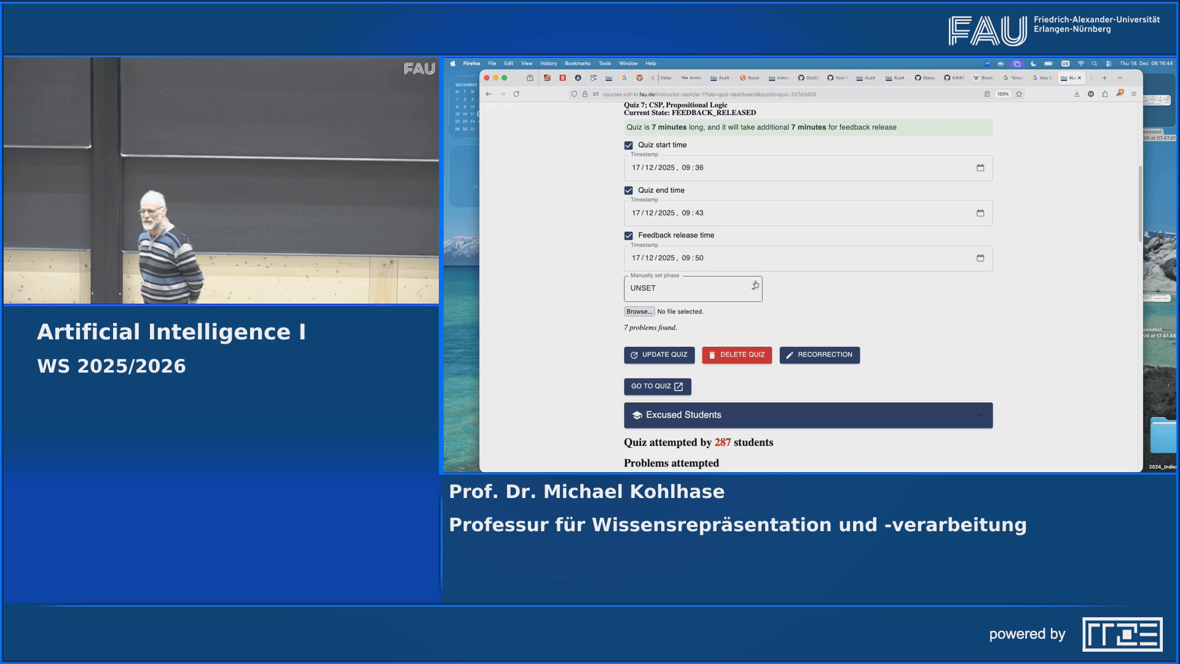Click the shield tracking protection icon
Viewport: 1180px width, 664px height.
click(573, 93)
